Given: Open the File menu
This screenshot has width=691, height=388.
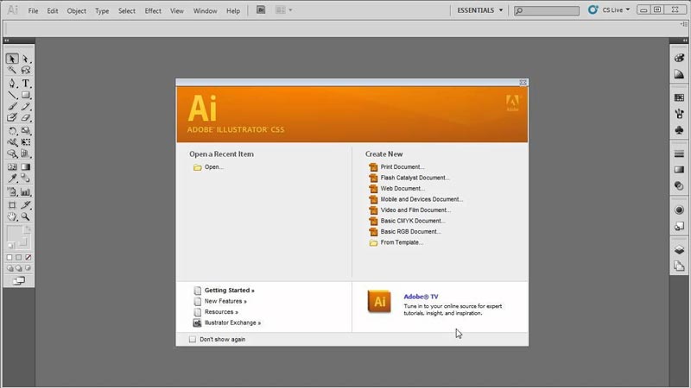Looking at the screenshot, I should tap(33, 10).
